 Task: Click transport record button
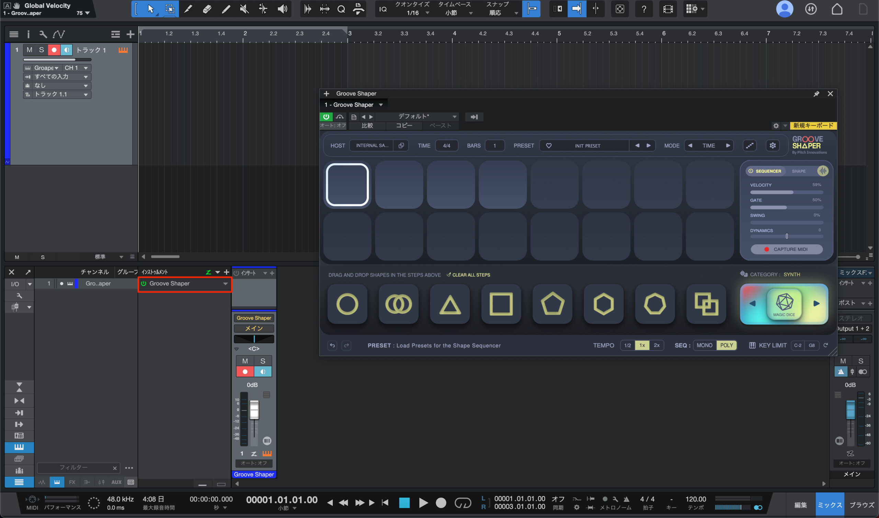point(441,503)
